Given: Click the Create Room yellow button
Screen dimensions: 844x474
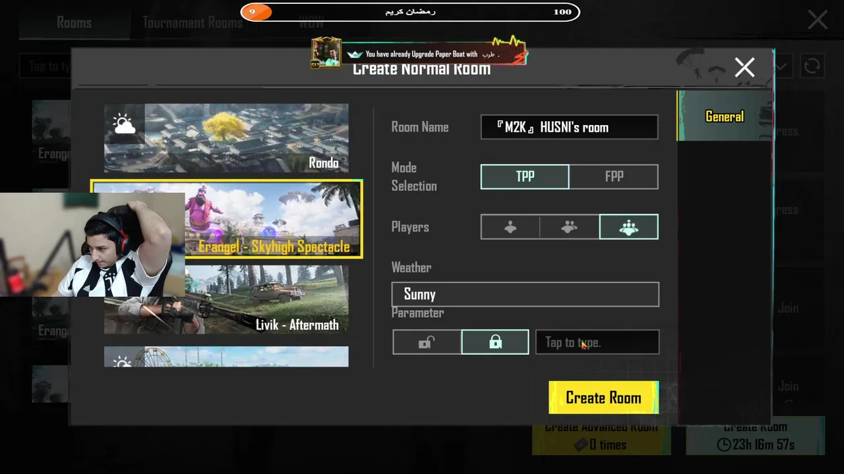Looking at the screenshot, I should 603,398.
